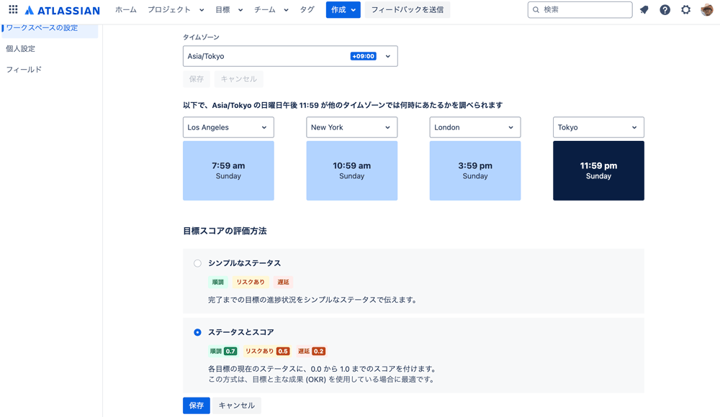Click the キャンセル button under timezone
720x417 pixels.
[x=239, y=79]
